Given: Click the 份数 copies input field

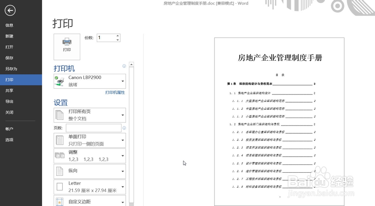Looking at the screenshot, I should pos(106,38).
